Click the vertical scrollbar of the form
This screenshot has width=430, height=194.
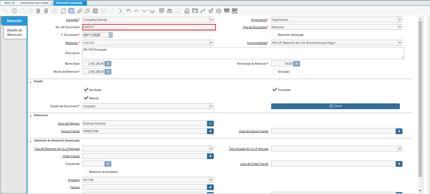pos(420,96)
